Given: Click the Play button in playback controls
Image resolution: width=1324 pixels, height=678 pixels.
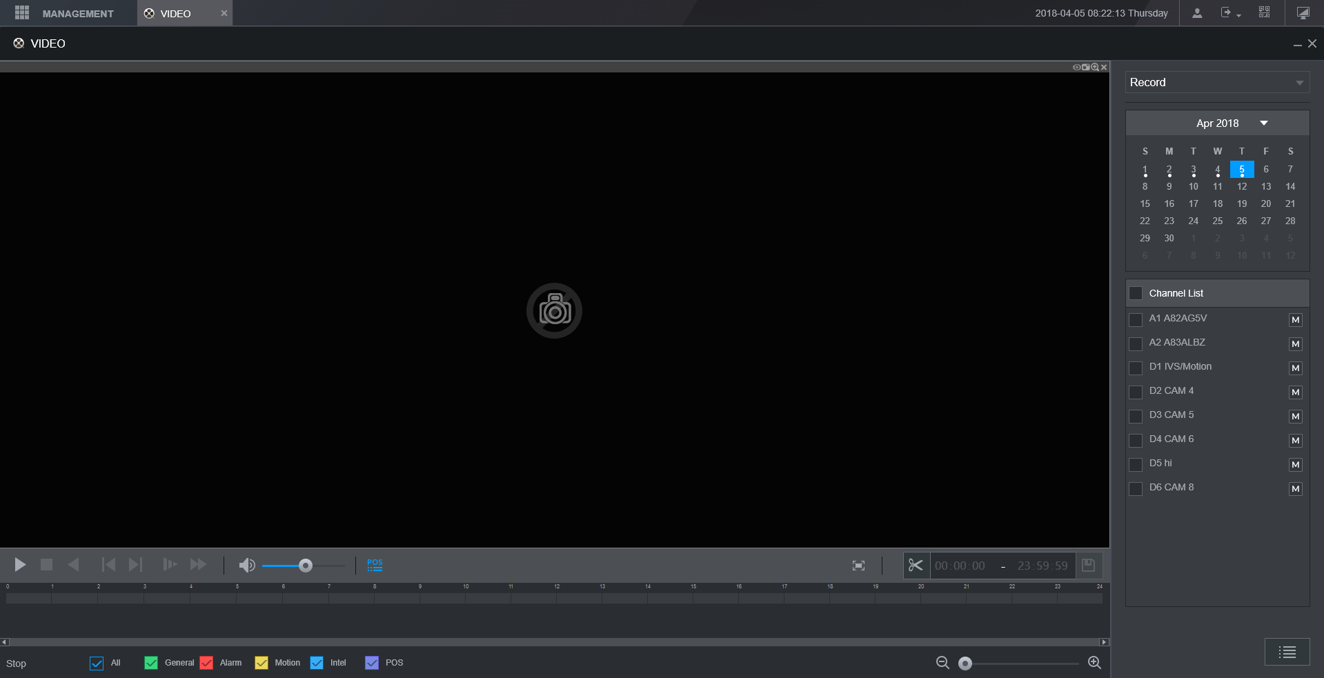Looking at the screenshot, I should pos(20,565).
